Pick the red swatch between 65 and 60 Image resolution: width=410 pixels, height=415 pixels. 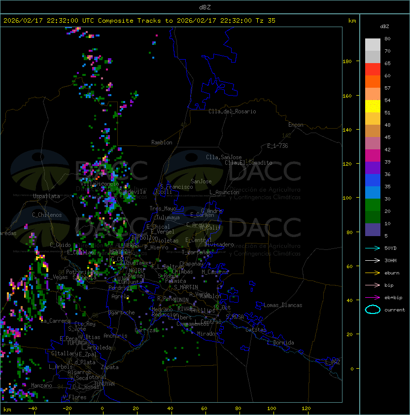(x=373, y=69)
